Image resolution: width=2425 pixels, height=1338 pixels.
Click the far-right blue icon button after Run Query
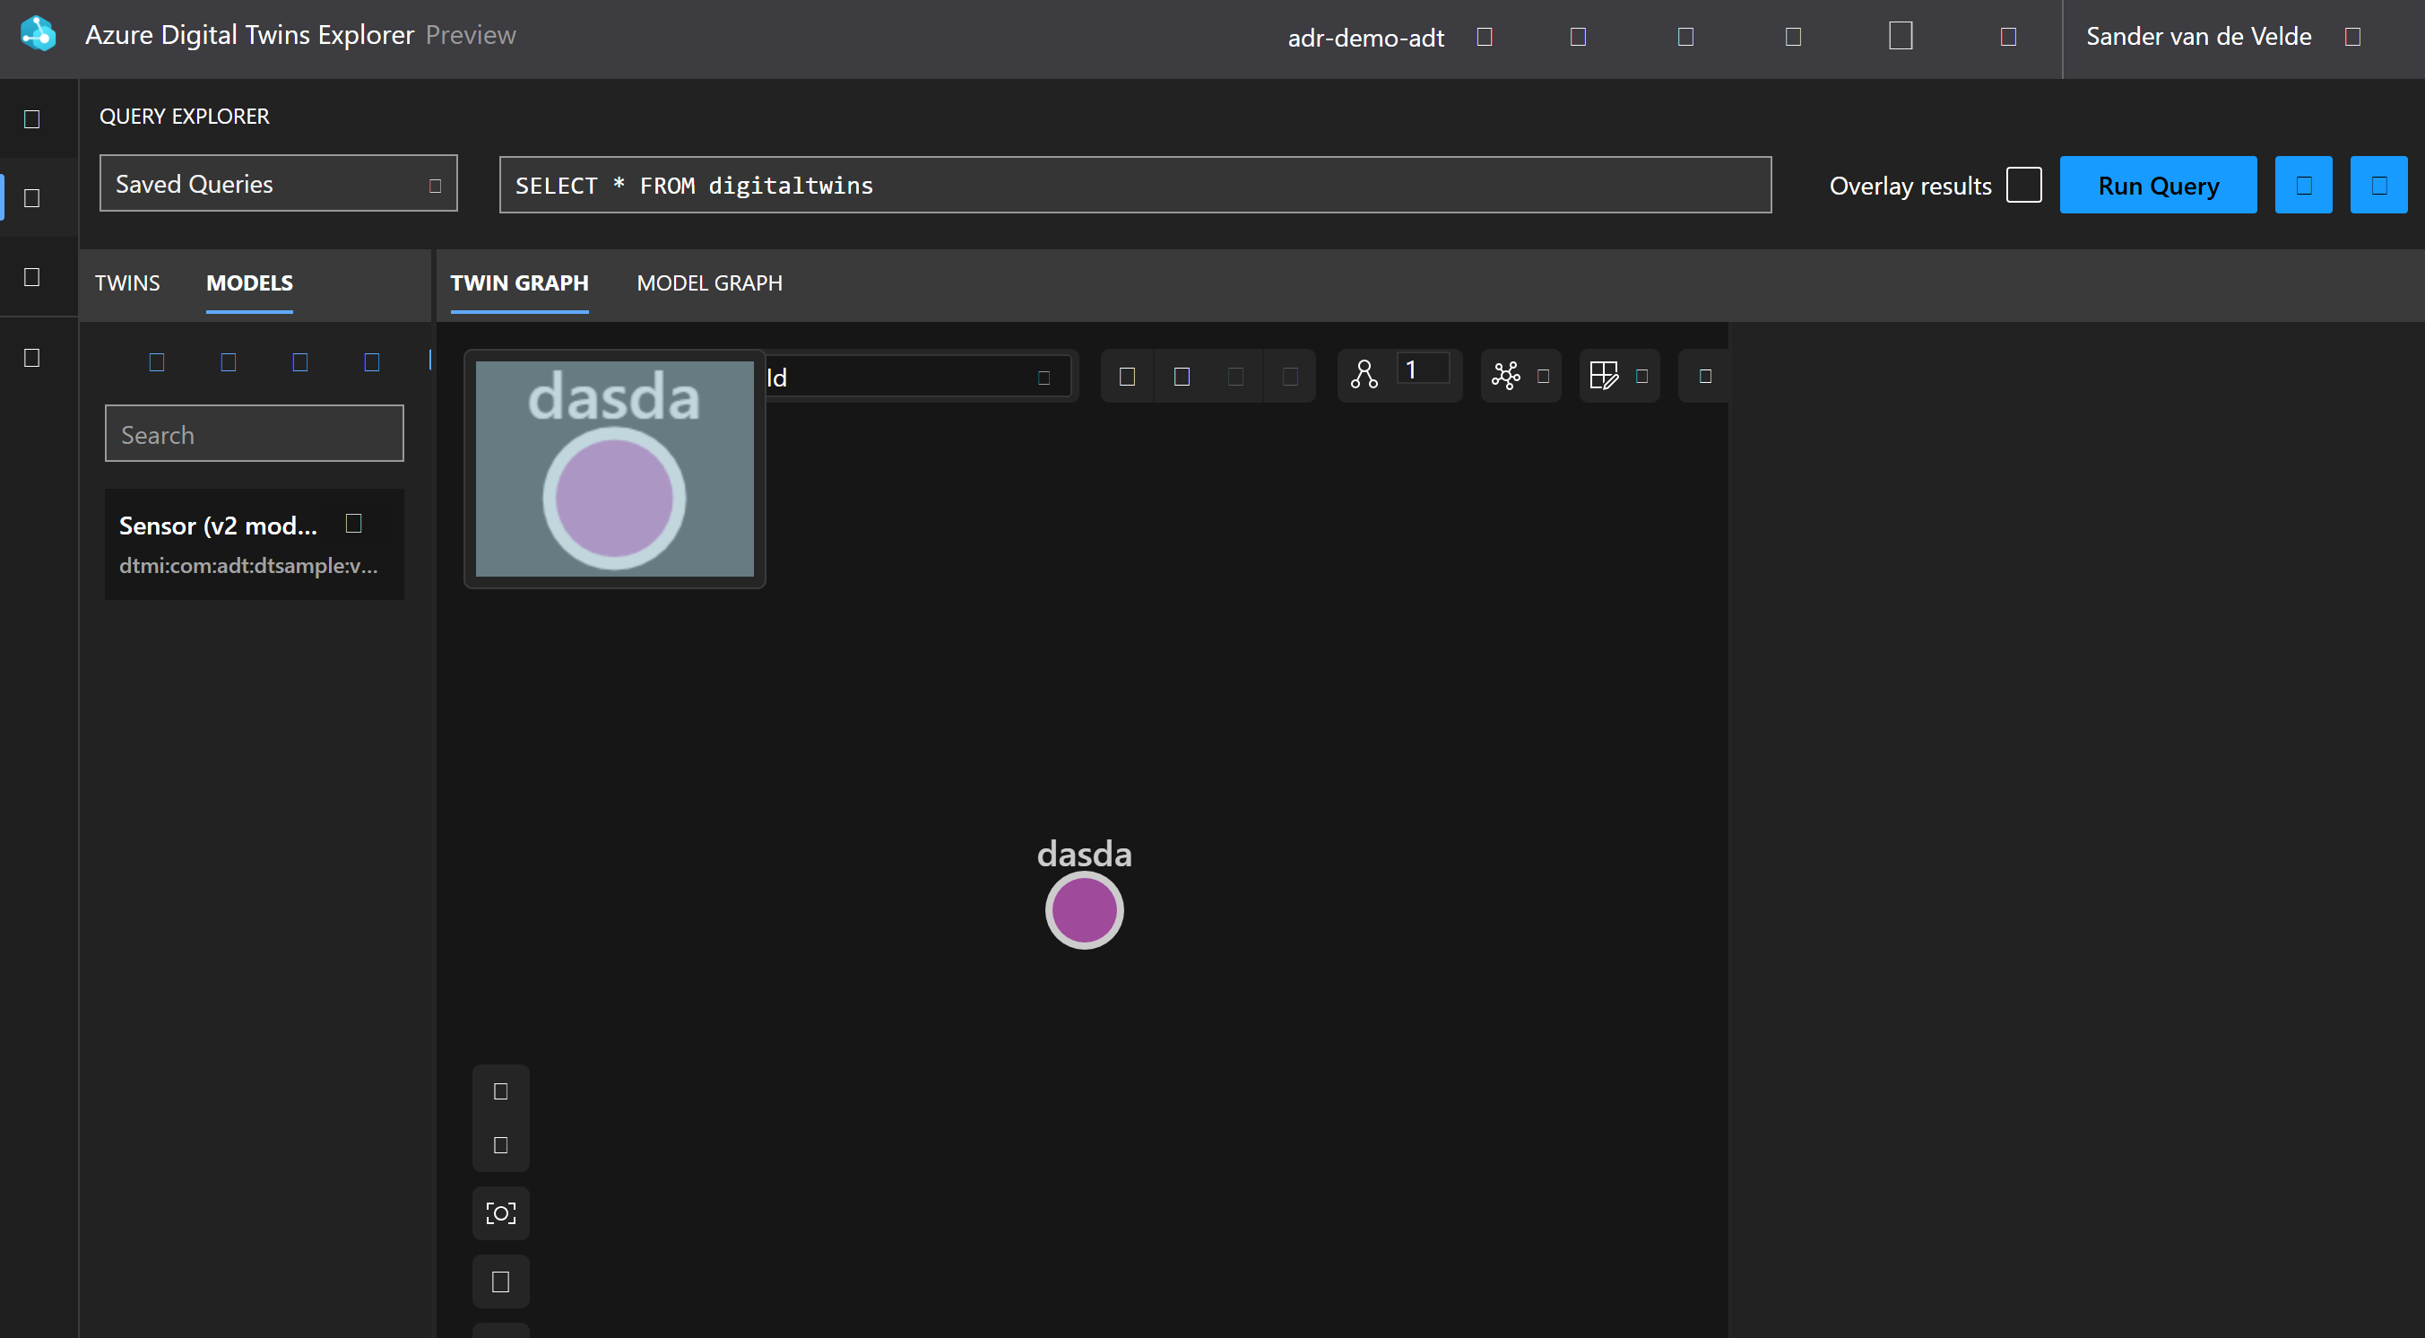2379,186
